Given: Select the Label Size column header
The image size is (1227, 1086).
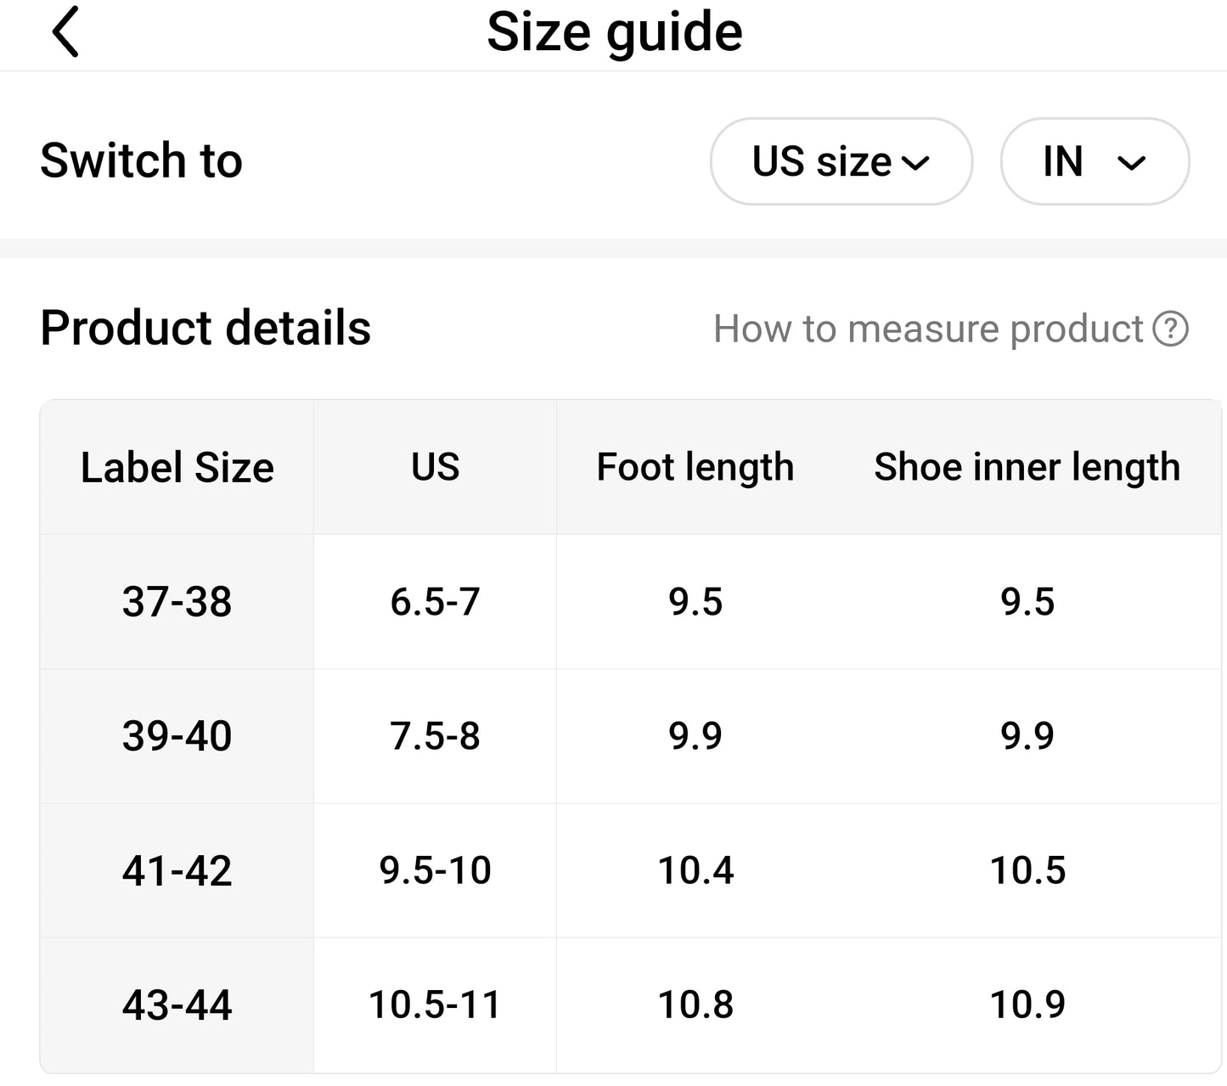Looking at the screenshot, I should (177, 467).
